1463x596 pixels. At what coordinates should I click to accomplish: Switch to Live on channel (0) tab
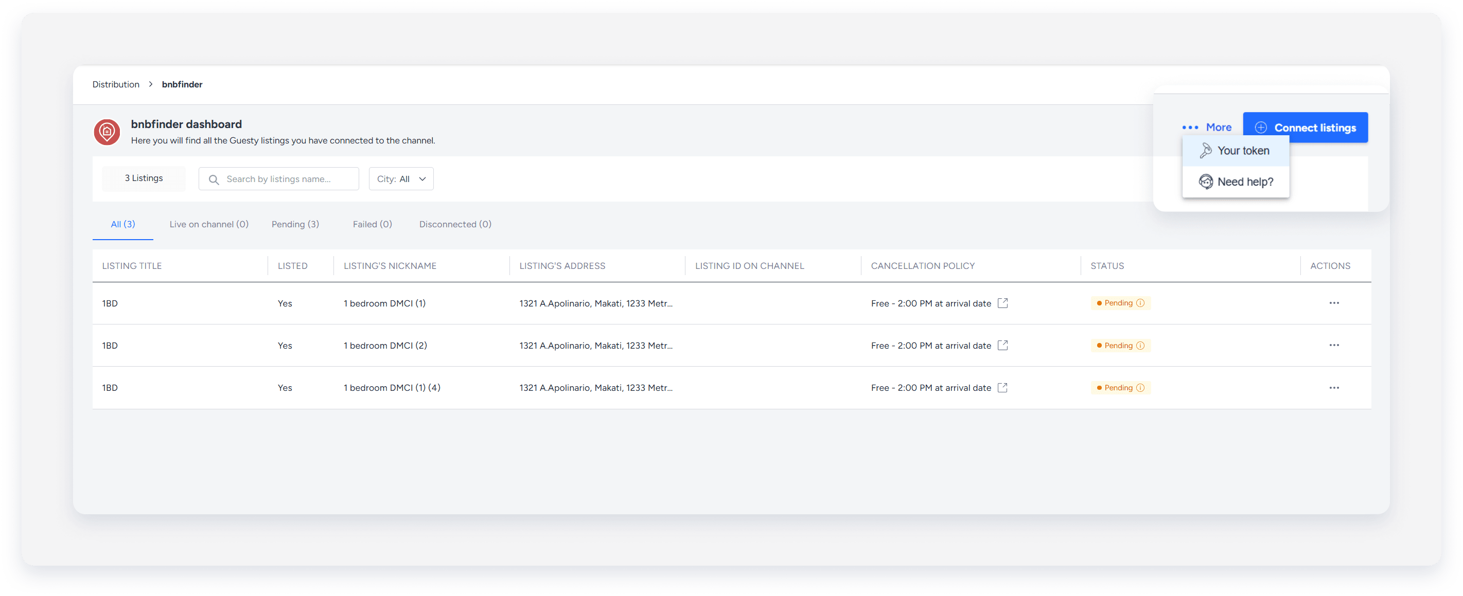pyautogui.click(x=208, y=224)
